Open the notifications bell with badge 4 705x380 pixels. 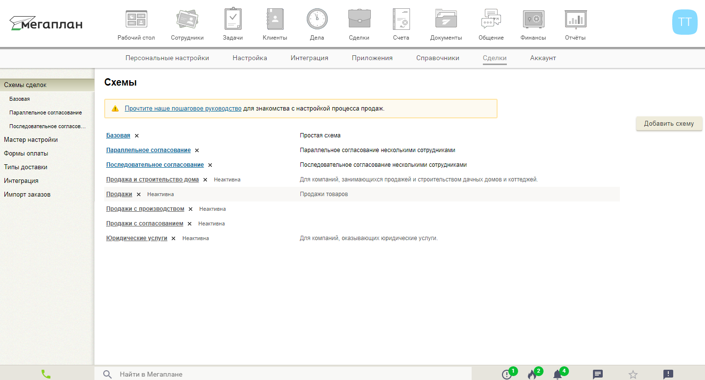pos(557,375)
